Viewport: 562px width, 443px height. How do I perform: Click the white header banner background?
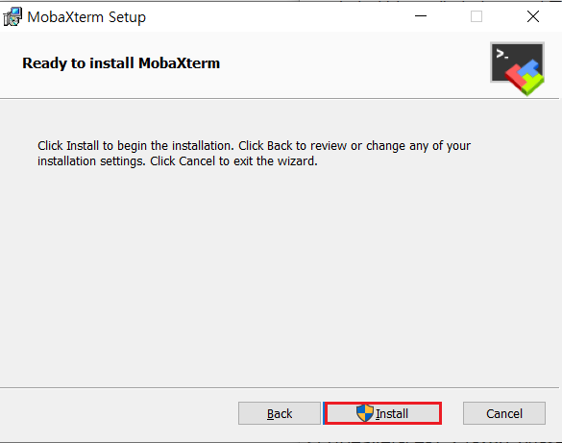click(x=323, y=64)
